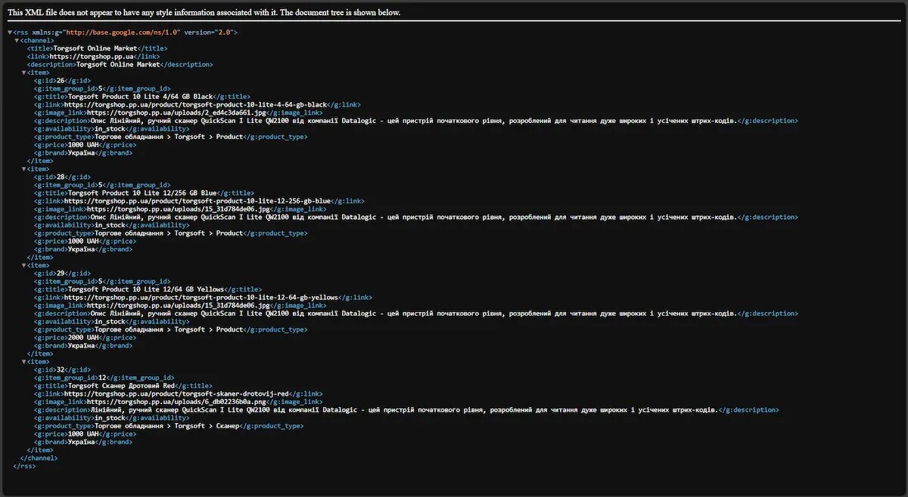Collapse the root rss element
Screen dimensions: 908x497
pos(10,32)
